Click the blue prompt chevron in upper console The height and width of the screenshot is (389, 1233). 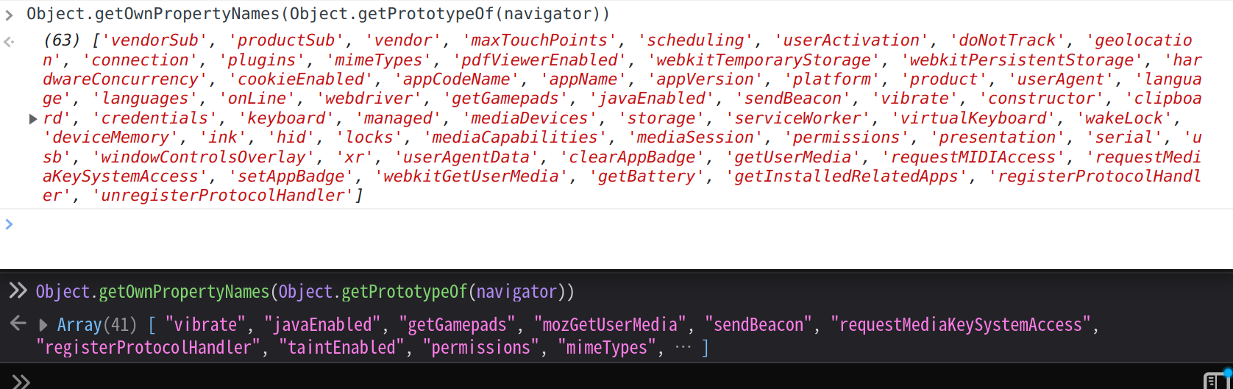10,224
